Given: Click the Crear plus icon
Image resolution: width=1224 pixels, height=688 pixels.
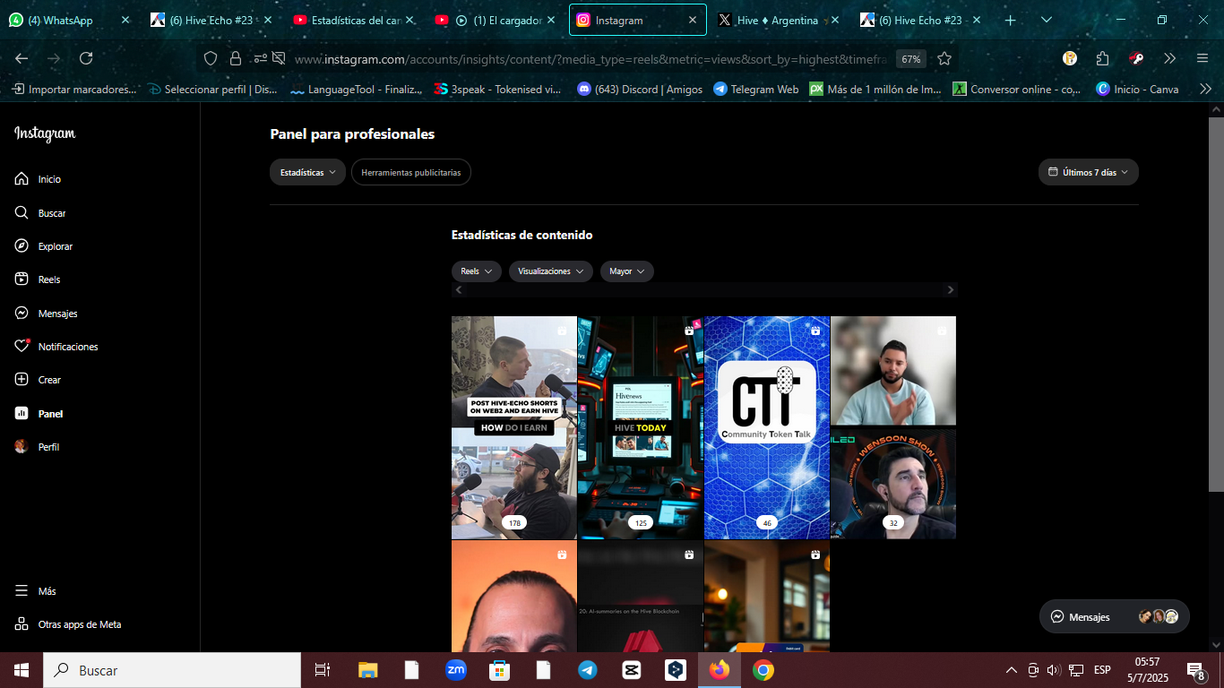Looking at the screenshot, I should pos(22,380).
